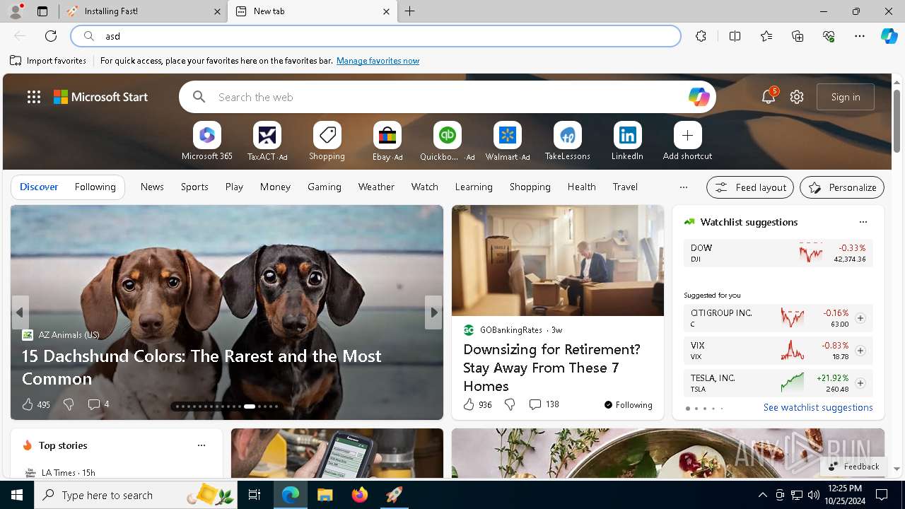Open the Favorites star icon
Screen dimensions: 905x509
pyautogui.click(x=766, y=36)
